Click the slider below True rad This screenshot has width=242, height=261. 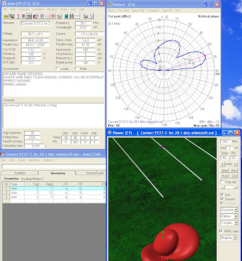pyautogui.click(x=229, y=187)
